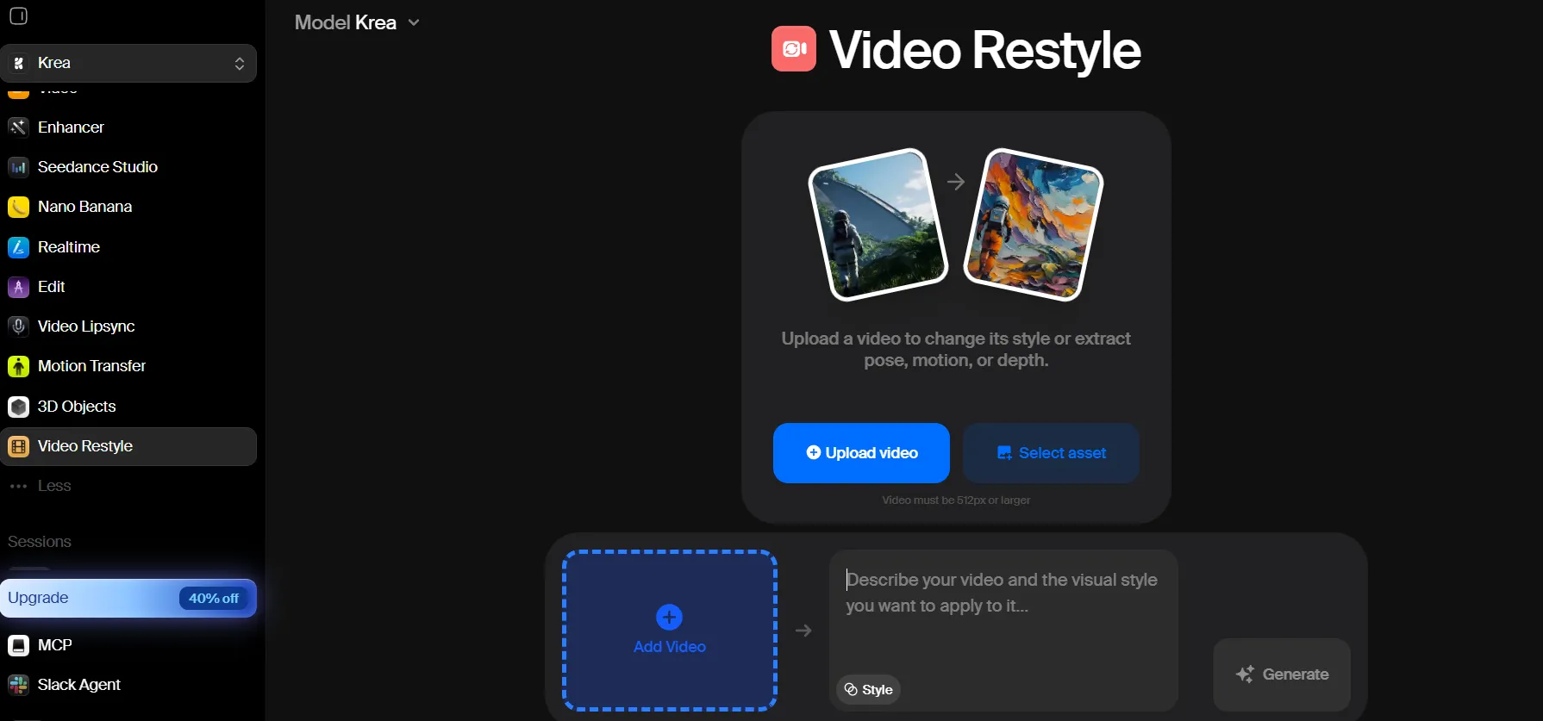The width and height of the screenshot is (1543, 721).
Task: Click the 3D Objects cube icon
Action: (18, 407)
